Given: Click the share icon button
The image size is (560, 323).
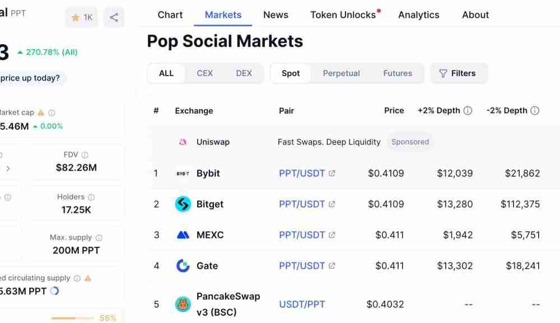Looking at the screenshot, I should [x=114, y=17].
